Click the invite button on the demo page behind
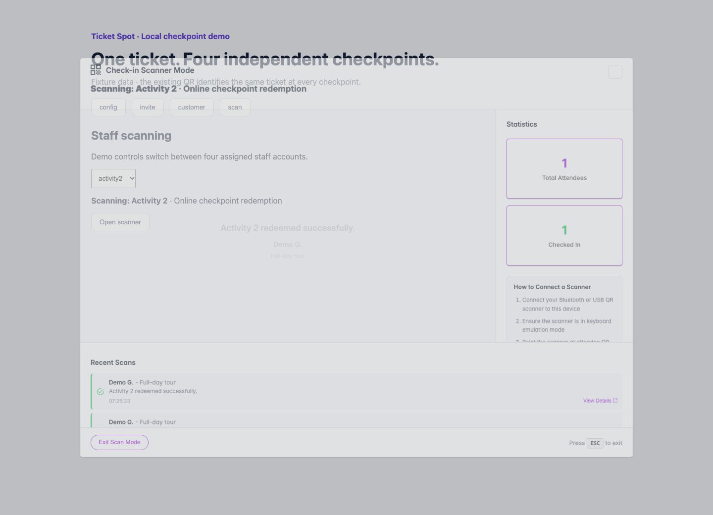713x515 pixels. click(148, 107)
